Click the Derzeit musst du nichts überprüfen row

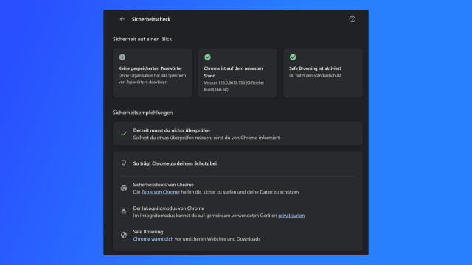pyautogui.click(x=237, y=134)
